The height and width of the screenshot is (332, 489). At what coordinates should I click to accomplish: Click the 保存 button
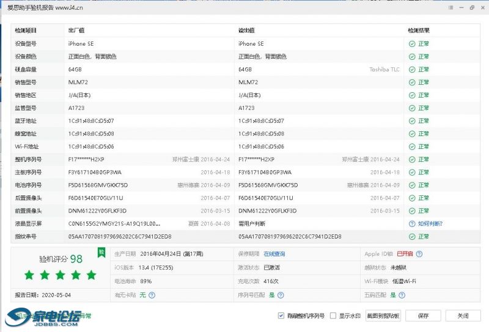(423, 316)
